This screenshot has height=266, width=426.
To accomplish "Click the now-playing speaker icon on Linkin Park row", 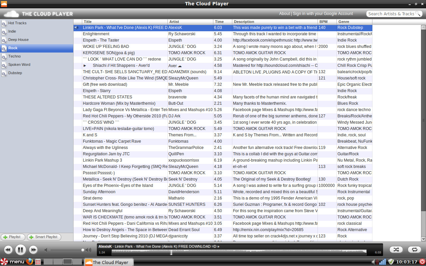I will (77, 28).
